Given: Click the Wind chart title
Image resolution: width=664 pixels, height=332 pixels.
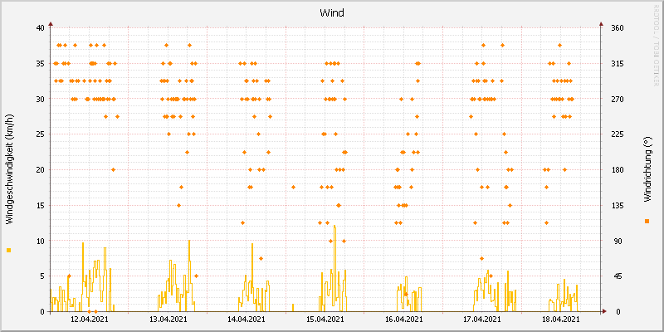Looking at the screenshot, I should (331, 13).
